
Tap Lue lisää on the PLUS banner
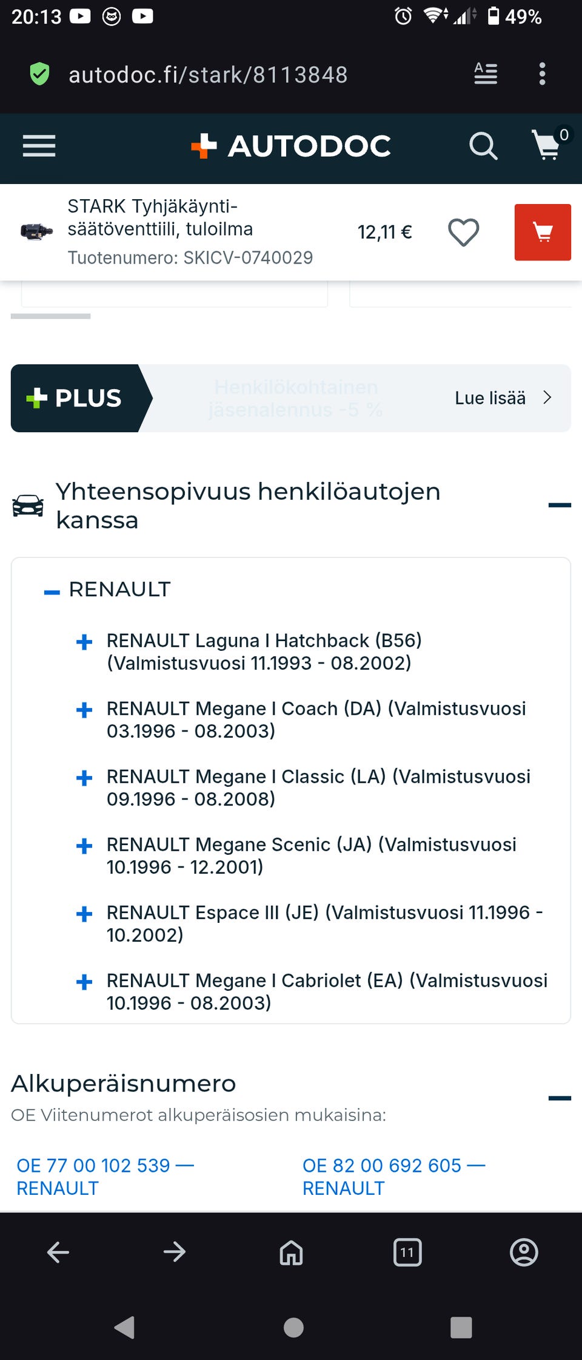[x=503, y=398]
